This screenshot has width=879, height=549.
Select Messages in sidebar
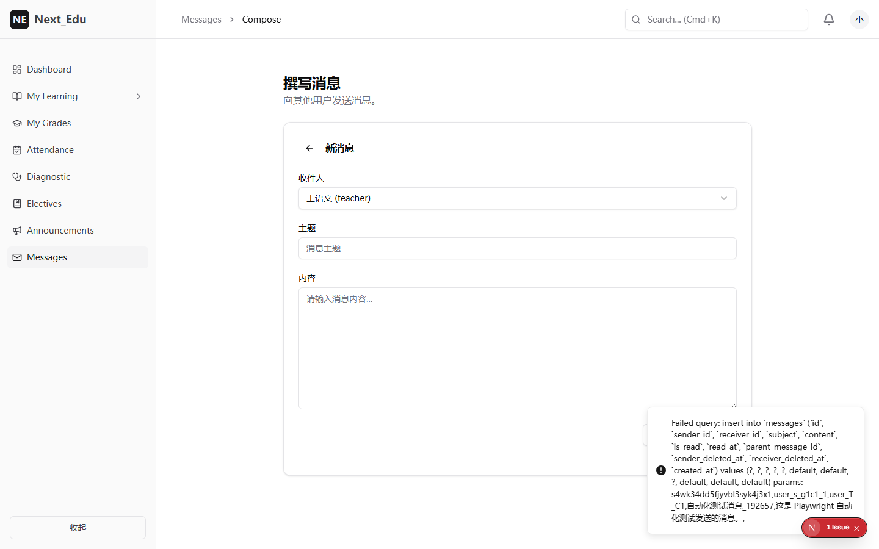(x=78, y=257)
